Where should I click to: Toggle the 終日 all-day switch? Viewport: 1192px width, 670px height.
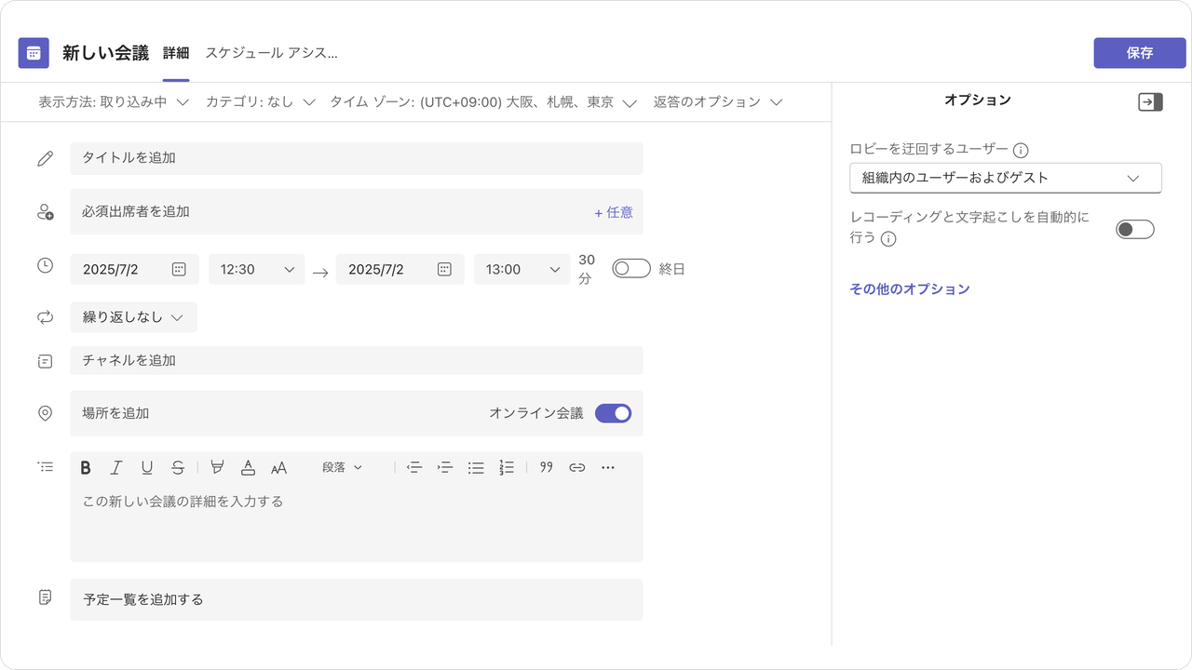click(x=630, y=269)
